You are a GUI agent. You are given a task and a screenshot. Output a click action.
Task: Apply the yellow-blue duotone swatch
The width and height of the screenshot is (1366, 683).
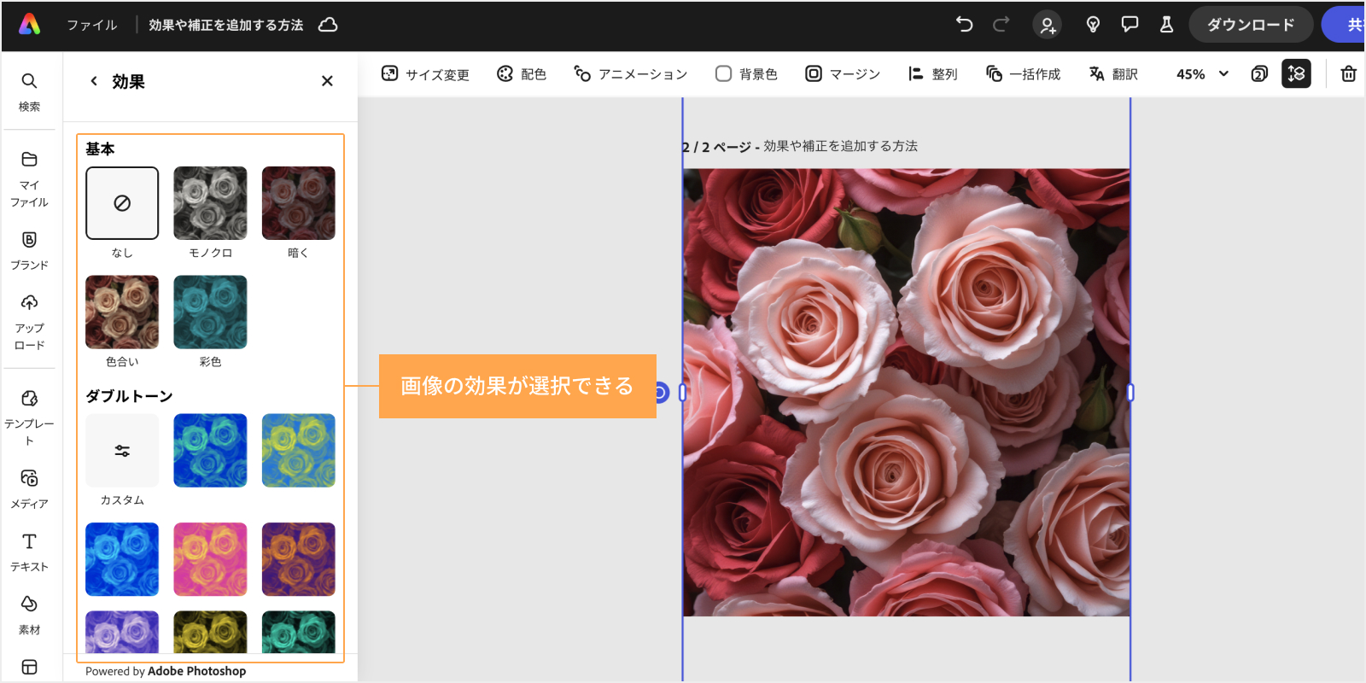(299, 451)
